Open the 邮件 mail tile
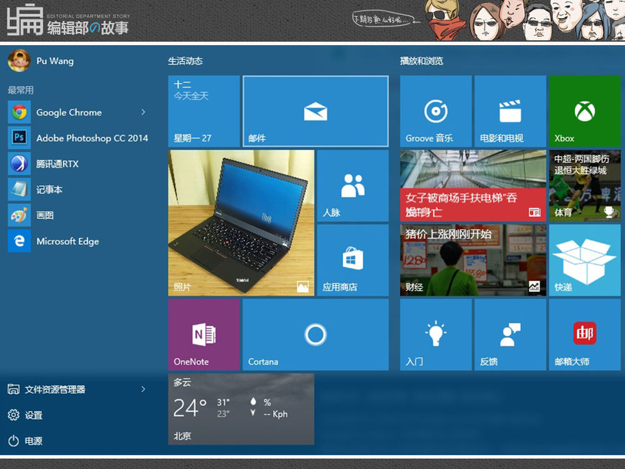Screen dimensions: 625x469 tap(315, 111)
